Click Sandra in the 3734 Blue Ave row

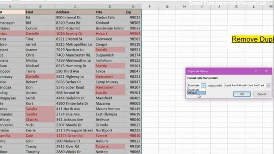point(40,114)
